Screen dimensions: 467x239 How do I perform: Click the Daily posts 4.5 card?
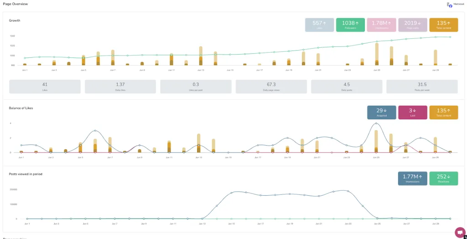pyautogui.click(x=346, y=86)
